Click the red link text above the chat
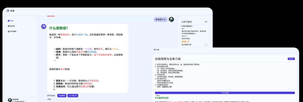This screenshot has height=102, width=303. coord(51,16)
